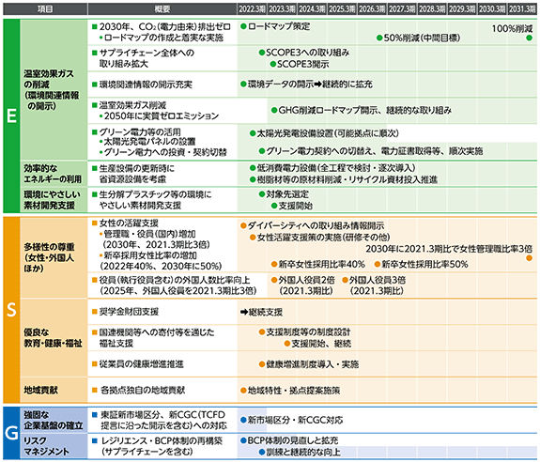
Task: Click the 奨学金財団支援 orange square bullet
Action: click(x=94, y=312)
